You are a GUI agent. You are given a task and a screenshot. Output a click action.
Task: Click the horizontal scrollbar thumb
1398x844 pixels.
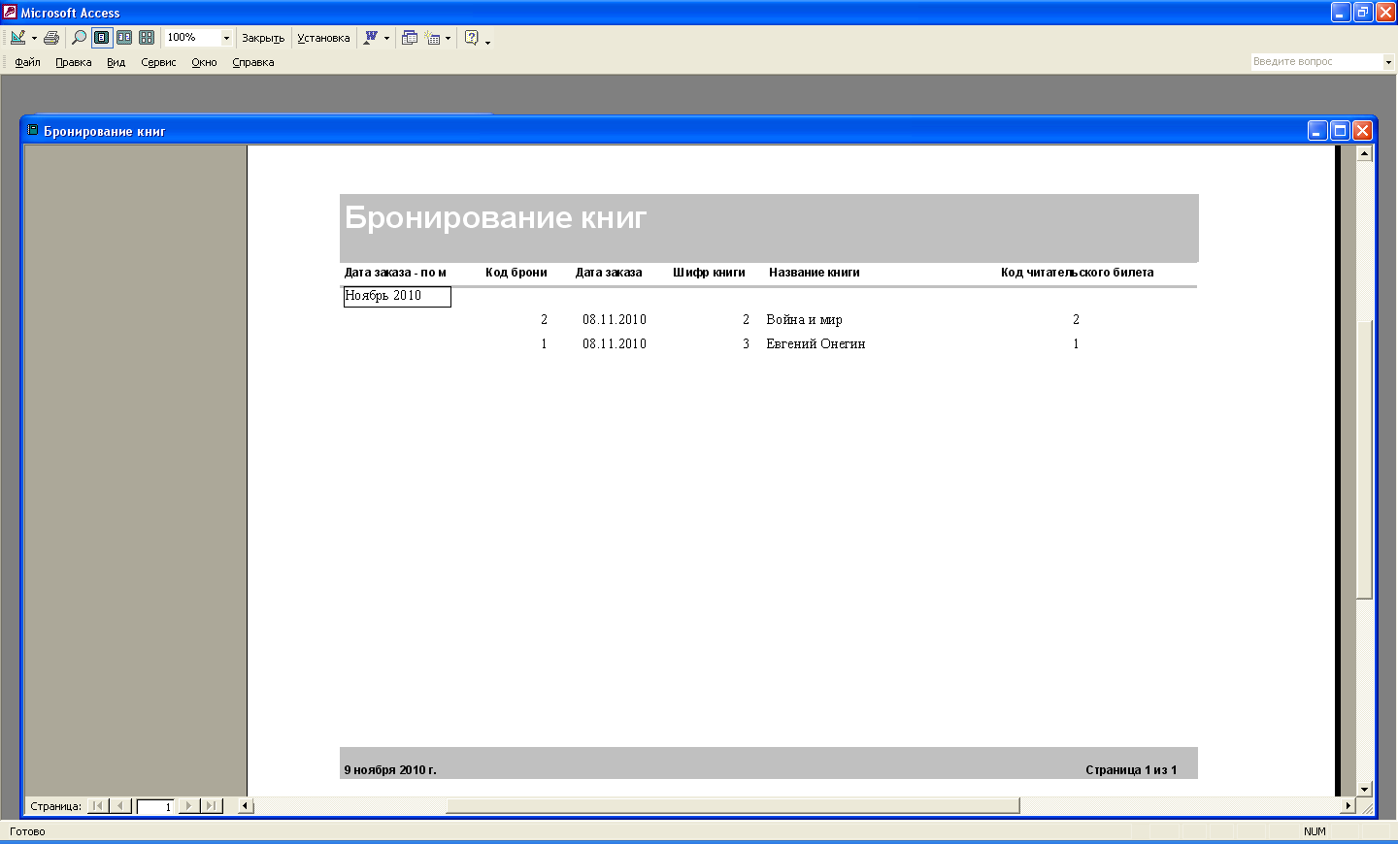[x=732, y=806]
